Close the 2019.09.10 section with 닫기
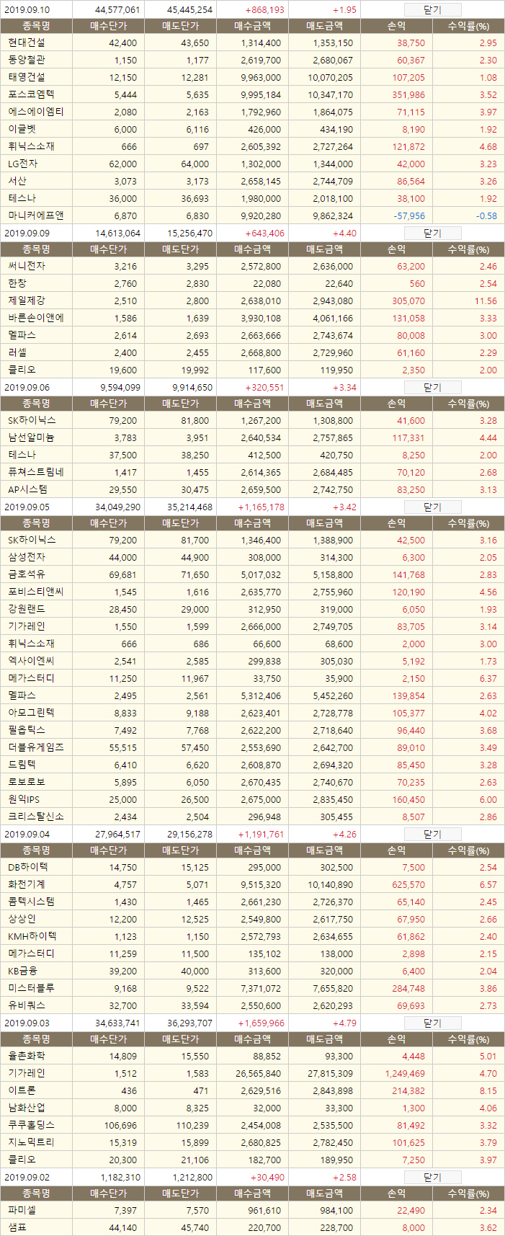 coord(432,9)
